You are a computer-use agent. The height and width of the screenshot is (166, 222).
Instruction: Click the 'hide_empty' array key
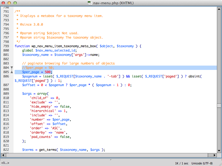(41, 107)
